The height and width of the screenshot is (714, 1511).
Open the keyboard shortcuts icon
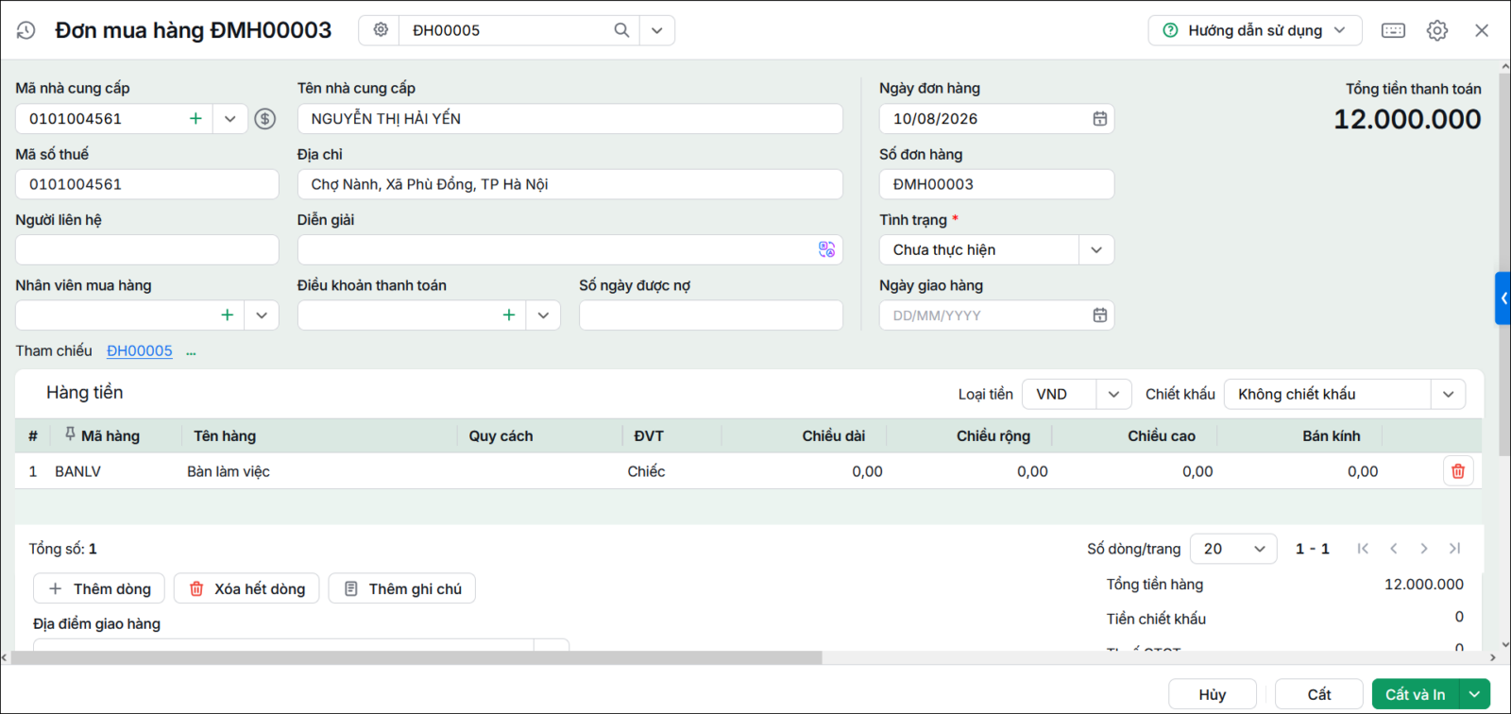[1393, 30]
